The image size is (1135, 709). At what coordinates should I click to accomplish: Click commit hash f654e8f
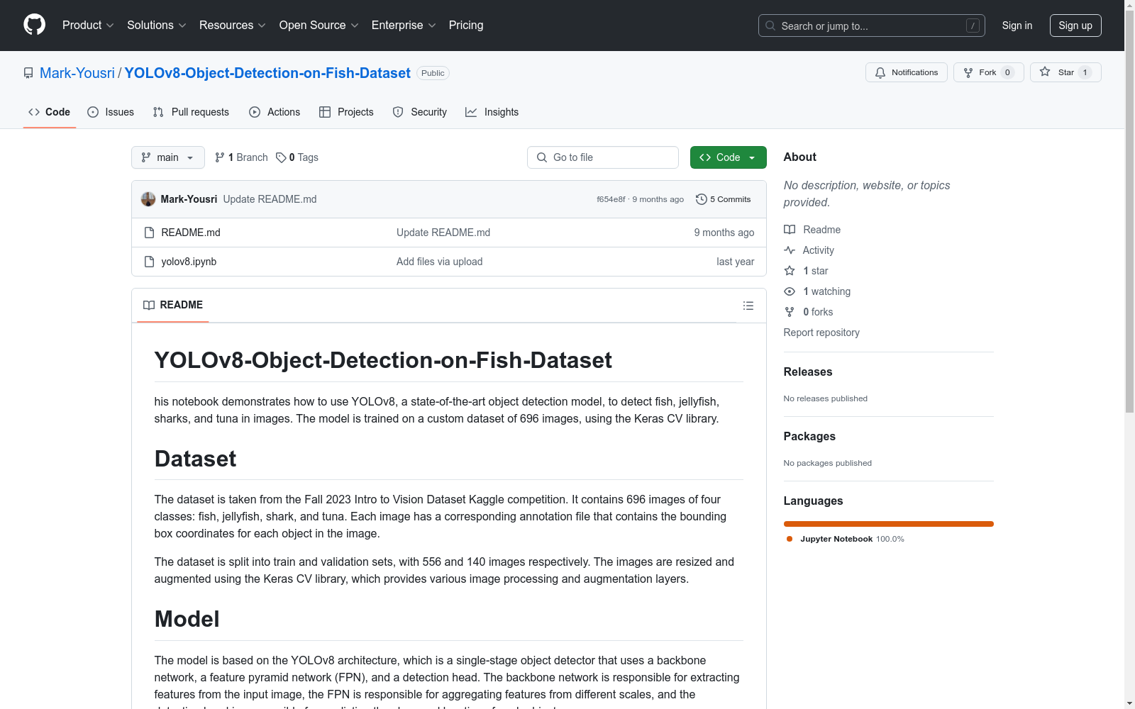coord(611,199)
